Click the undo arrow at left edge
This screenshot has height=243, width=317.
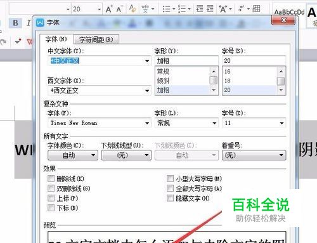(x=3, y=42)
